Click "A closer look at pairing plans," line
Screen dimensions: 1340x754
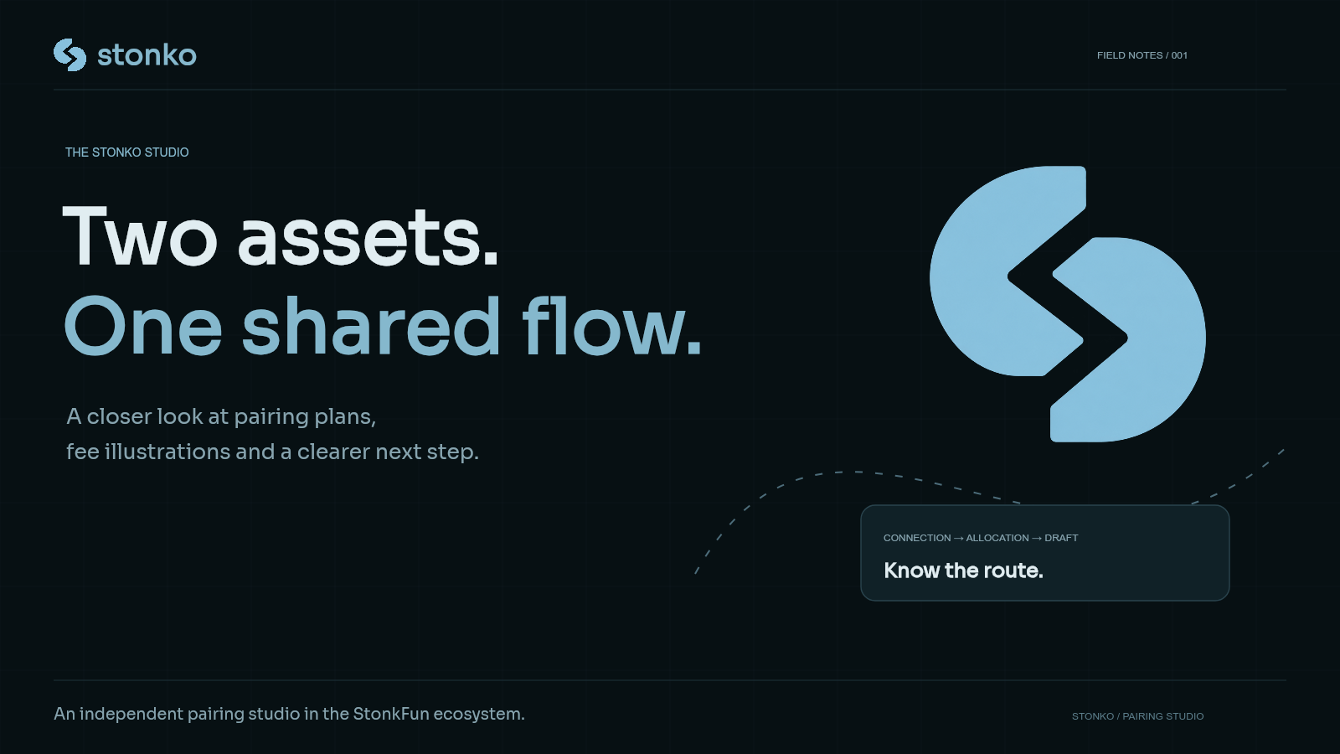coord(221,416)
